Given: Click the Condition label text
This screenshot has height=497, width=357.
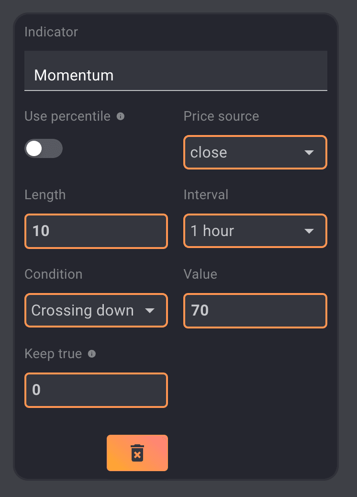Looking at the screenshot, I should point(54,274).
